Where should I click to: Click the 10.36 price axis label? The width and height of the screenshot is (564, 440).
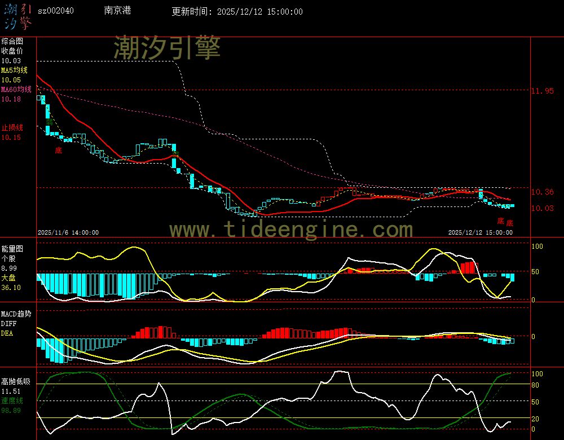542,192
